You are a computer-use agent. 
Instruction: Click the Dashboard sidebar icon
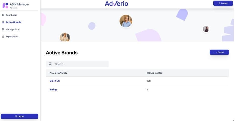[x=3, y=15]
